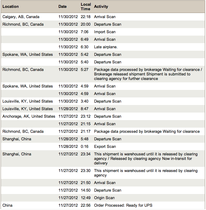Select the Origin Scan activity row
206x210 pixels.
(104, 198)
